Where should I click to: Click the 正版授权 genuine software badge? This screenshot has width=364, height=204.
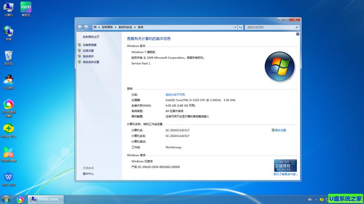pos(285,166)
